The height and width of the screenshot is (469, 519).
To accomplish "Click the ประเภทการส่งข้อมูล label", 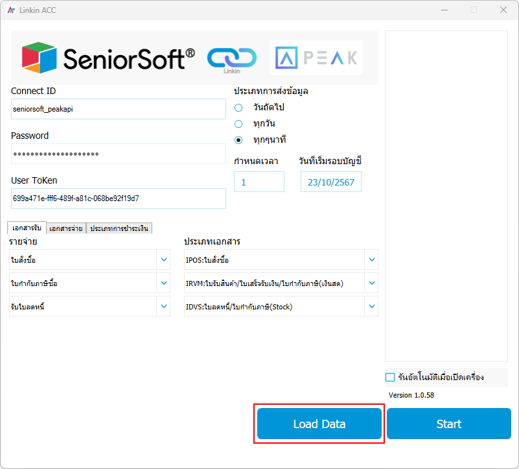I will (271, 91).
